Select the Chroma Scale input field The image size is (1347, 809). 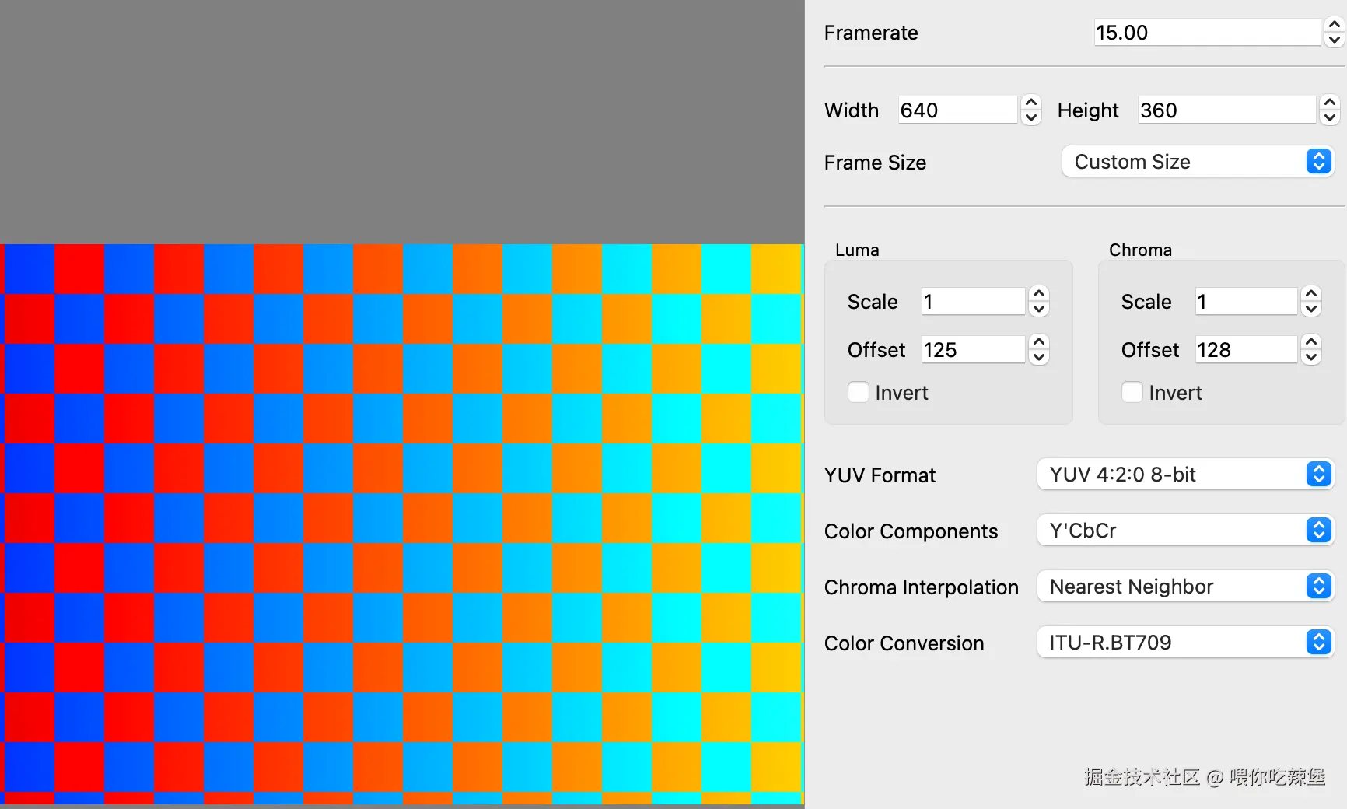coord(1246,302)
